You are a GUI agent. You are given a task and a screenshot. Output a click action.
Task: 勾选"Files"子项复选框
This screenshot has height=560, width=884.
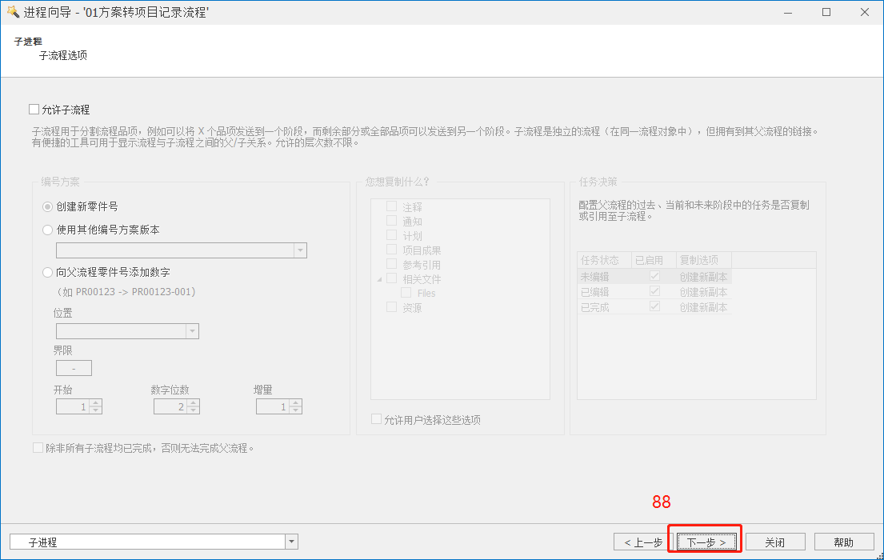405,293
